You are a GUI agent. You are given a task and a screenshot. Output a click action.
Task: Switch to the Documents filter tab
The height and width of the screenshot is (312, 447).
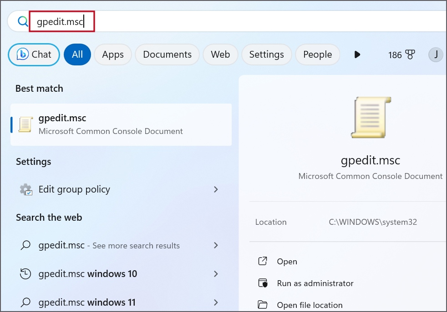click(167, 54)
